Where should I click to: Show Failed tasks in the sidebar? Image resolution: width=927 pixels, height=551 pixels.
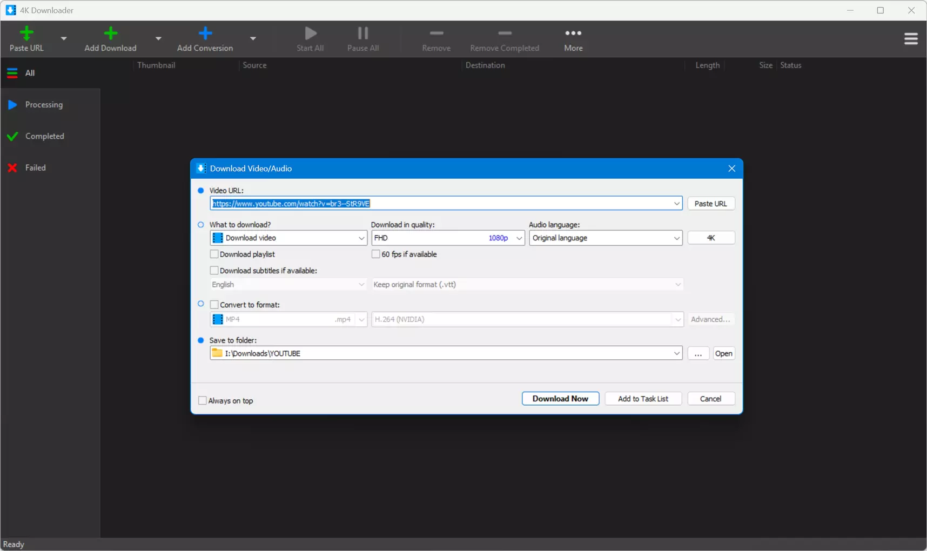click(50, 167)
